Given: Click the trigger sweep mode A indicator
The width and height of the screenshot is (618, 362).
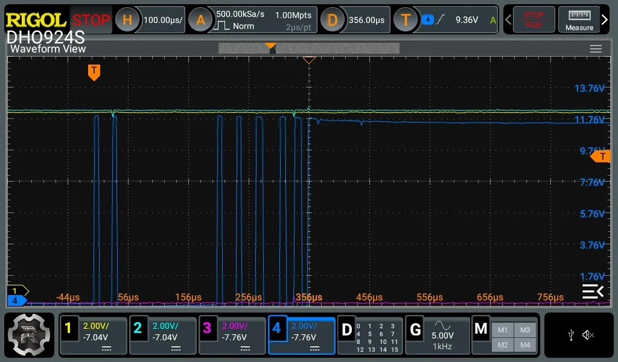Looking at the screenshot, I should click(x=492, y=20).
